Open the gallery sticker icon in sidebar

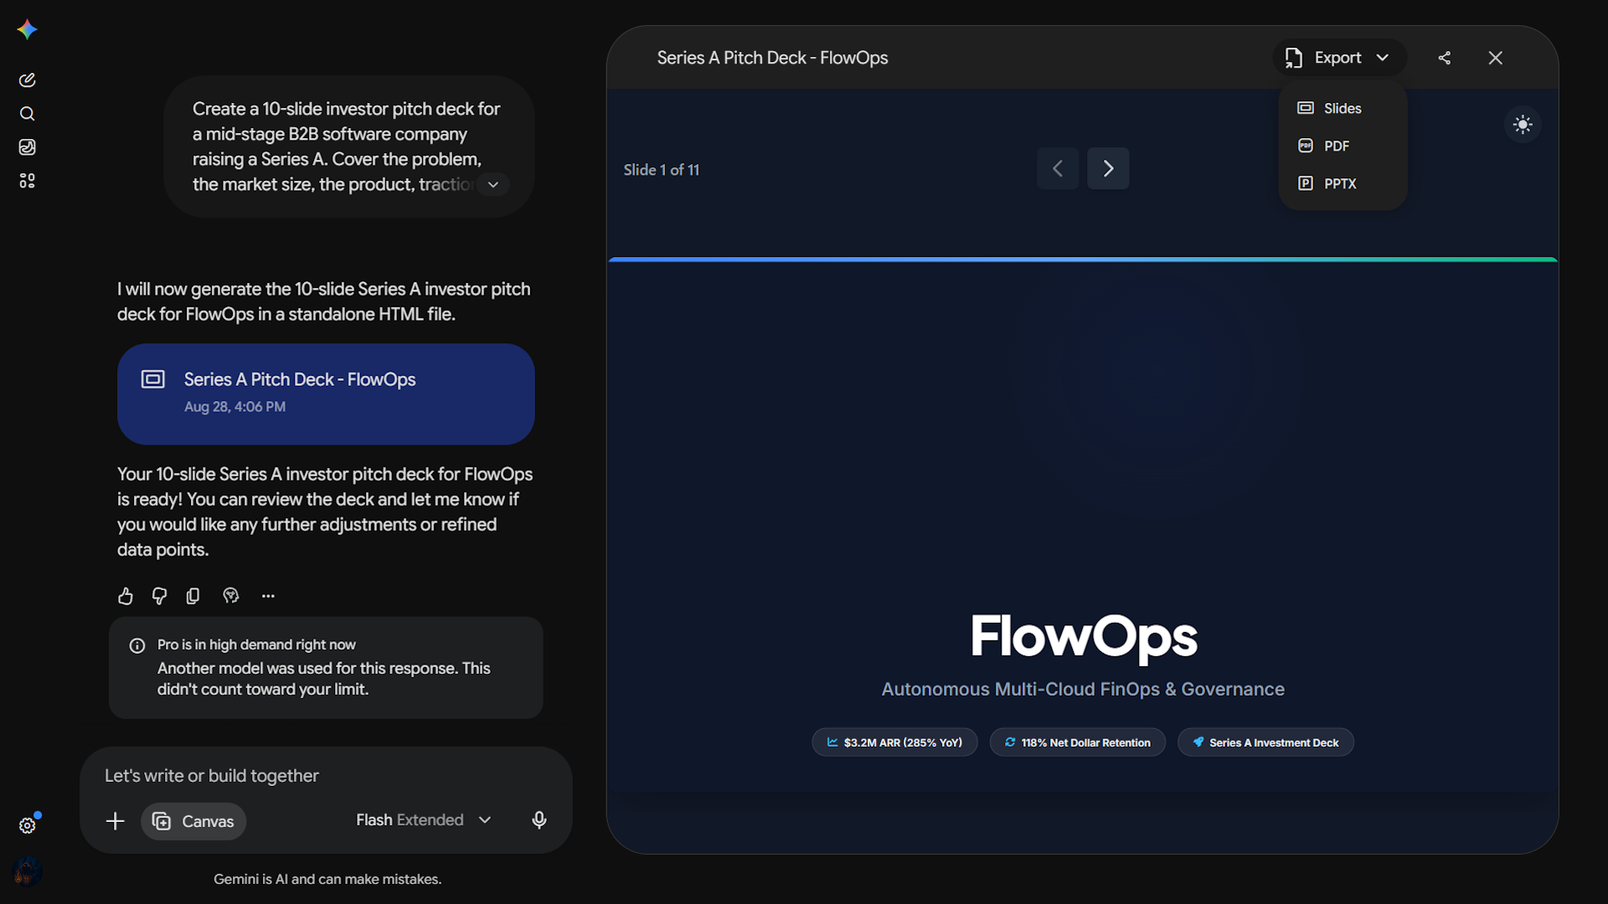tap(27, 147)
